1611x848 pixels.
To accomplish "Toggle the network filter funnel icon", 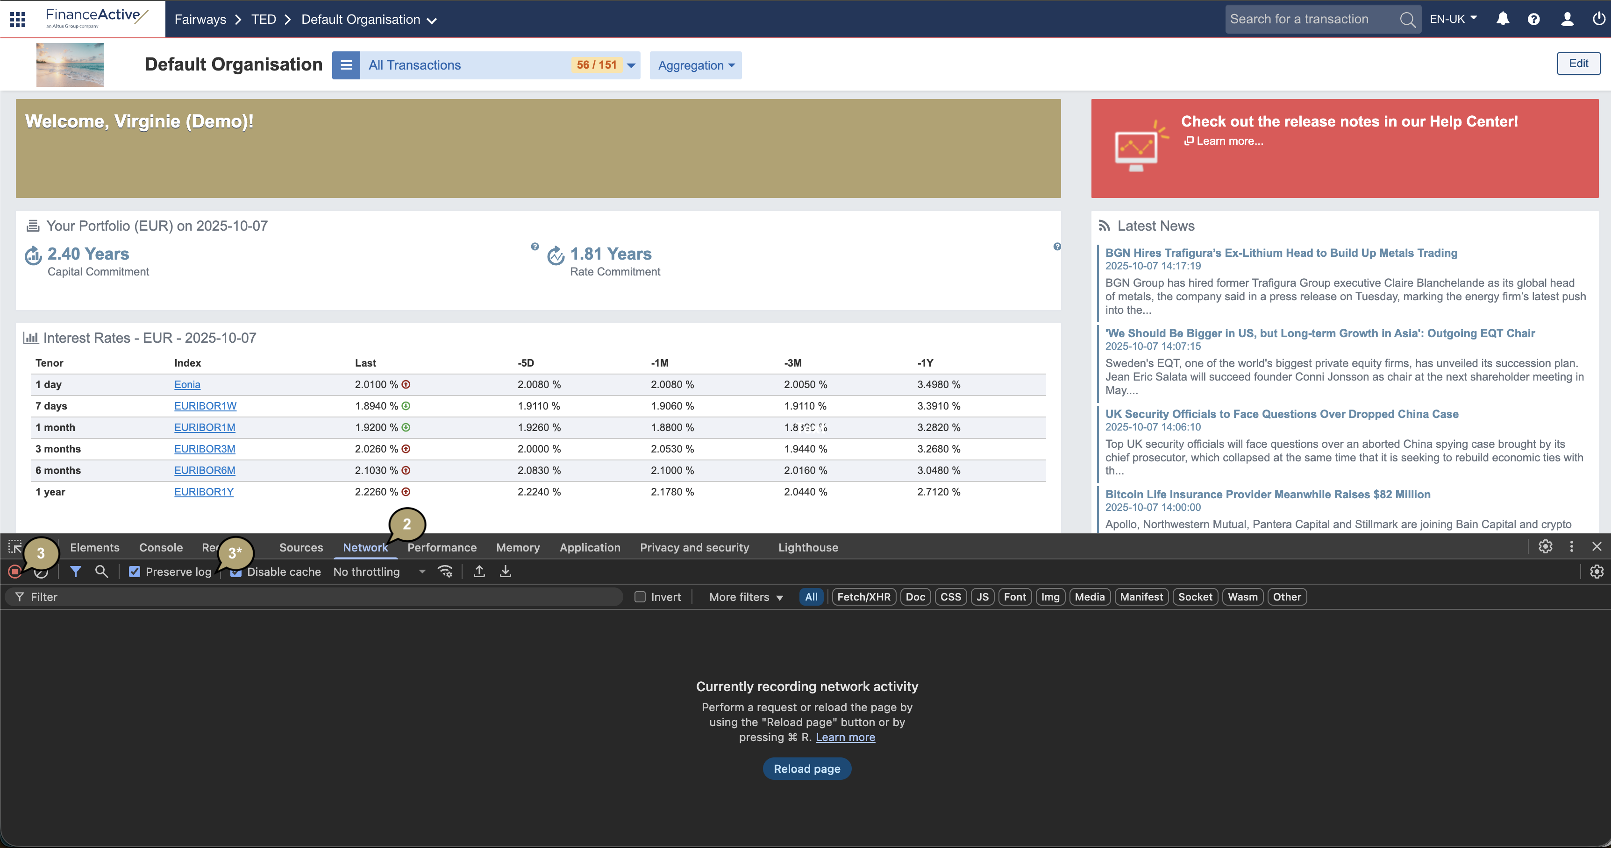I will coord(75,571).
